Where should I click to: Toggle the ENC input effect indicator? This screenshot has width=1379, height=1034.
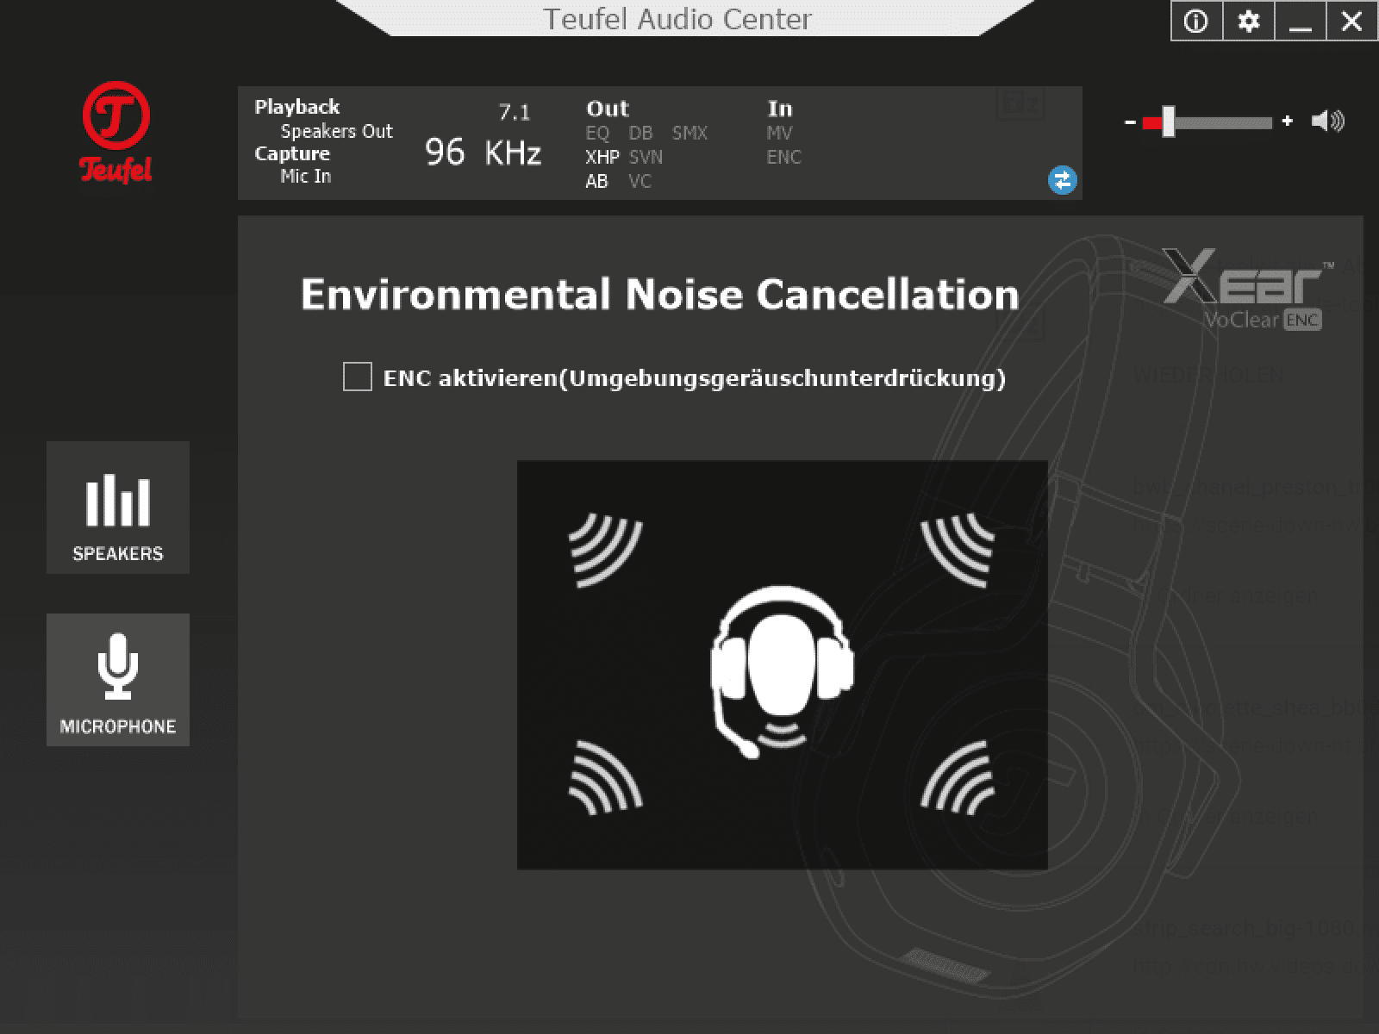coord(783,157)
